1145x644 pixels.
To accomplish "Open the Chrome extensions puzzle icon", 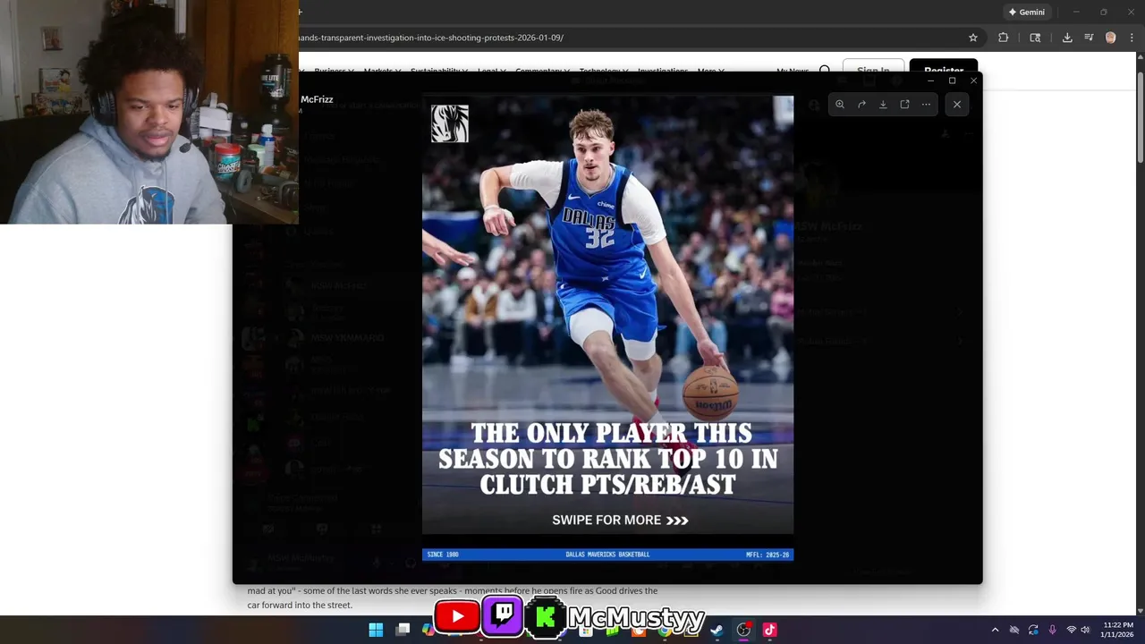I will (1003, 38).
